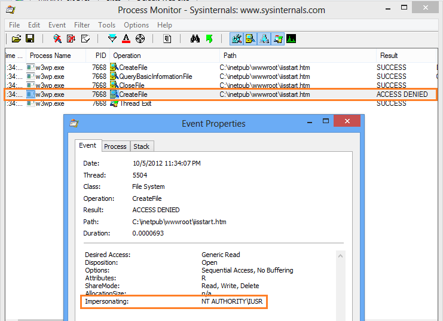Click the Result value ACCESS DENIED in Event Properties
The height and width of the screenshot is (321, 443).
tap(156, 210)
